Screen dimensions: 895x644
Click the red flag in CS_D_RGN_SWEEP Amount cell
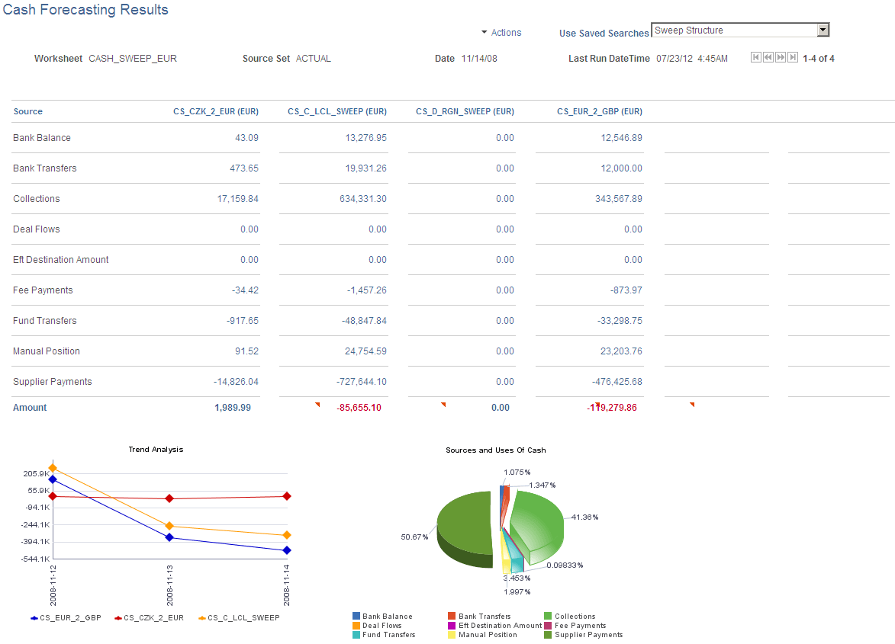(443, 402)
